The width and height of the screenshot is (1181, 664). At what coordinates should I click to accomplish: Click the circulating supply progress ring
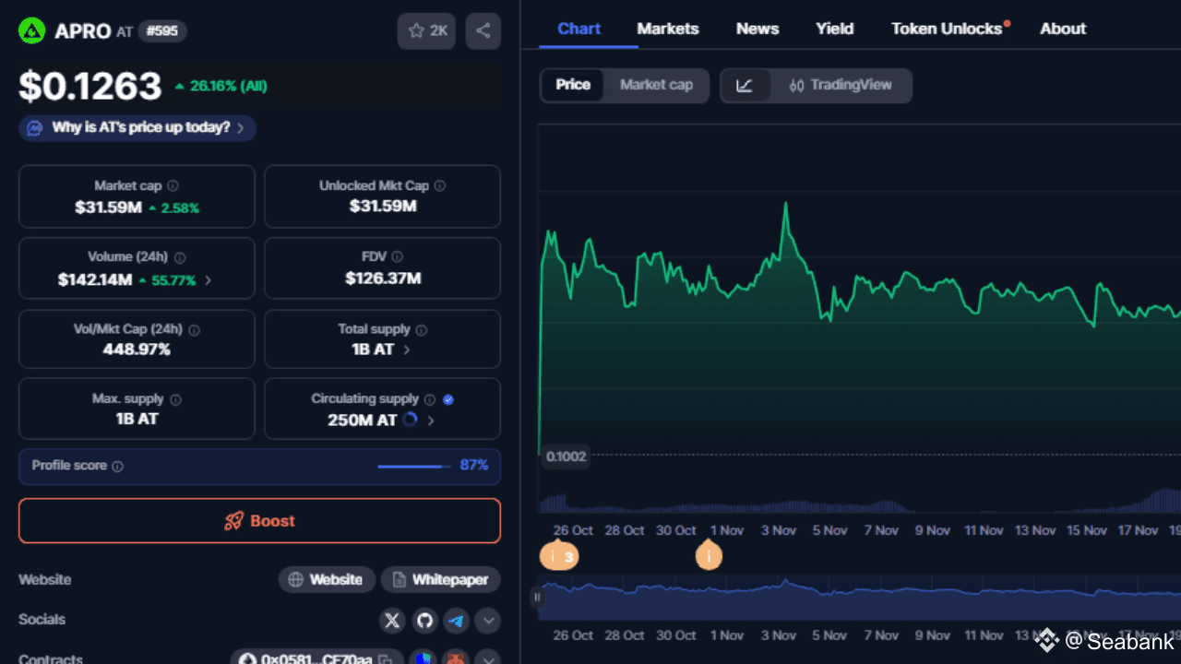[x=411, y=420]
